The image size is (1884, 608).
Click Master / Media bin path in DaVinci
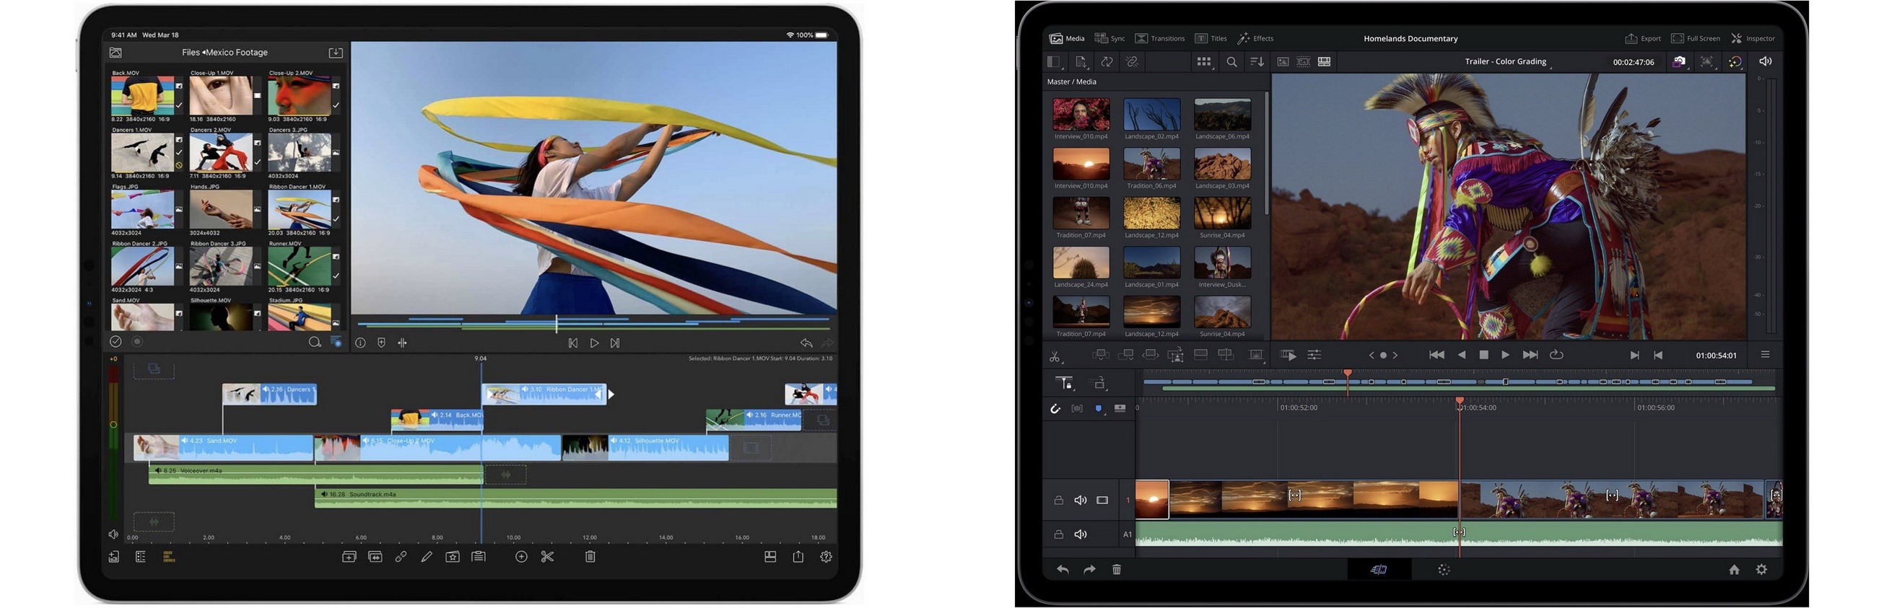1071,81
